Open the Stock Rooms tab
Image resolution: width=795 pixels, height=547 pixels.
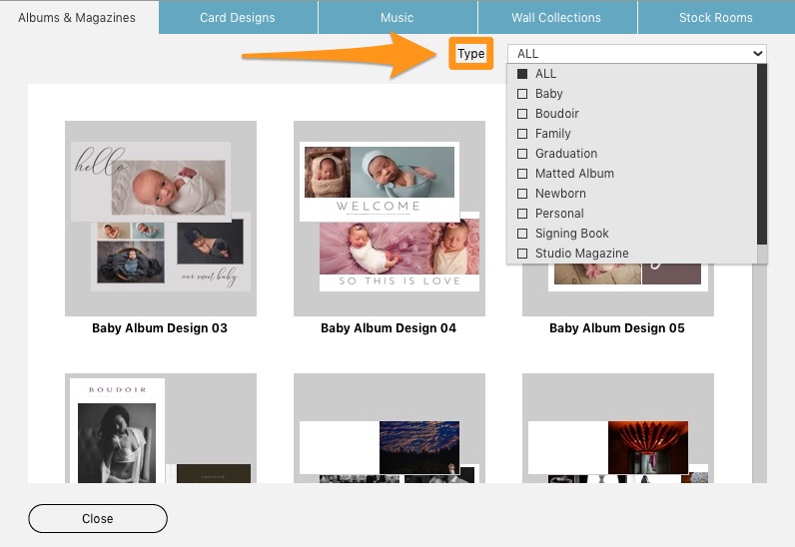pyautogui.click(x=716, y=18)
